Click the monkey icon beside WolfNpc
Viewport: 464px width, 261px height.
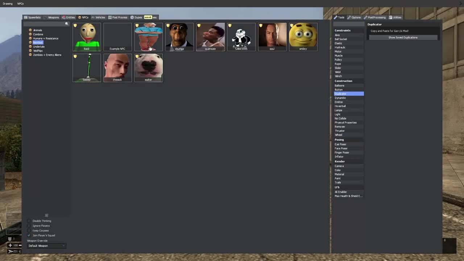(30, 51)
